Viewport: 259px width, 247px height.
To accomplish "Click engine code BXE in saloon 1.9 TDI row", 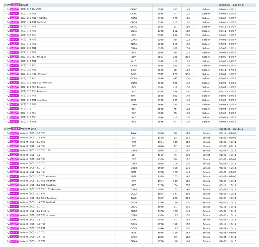I will [134, 121].
